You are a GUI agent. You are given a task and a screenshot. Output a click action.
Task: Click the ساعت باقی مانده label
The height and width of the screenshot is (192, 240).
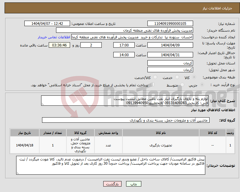(x=34, y=45)
